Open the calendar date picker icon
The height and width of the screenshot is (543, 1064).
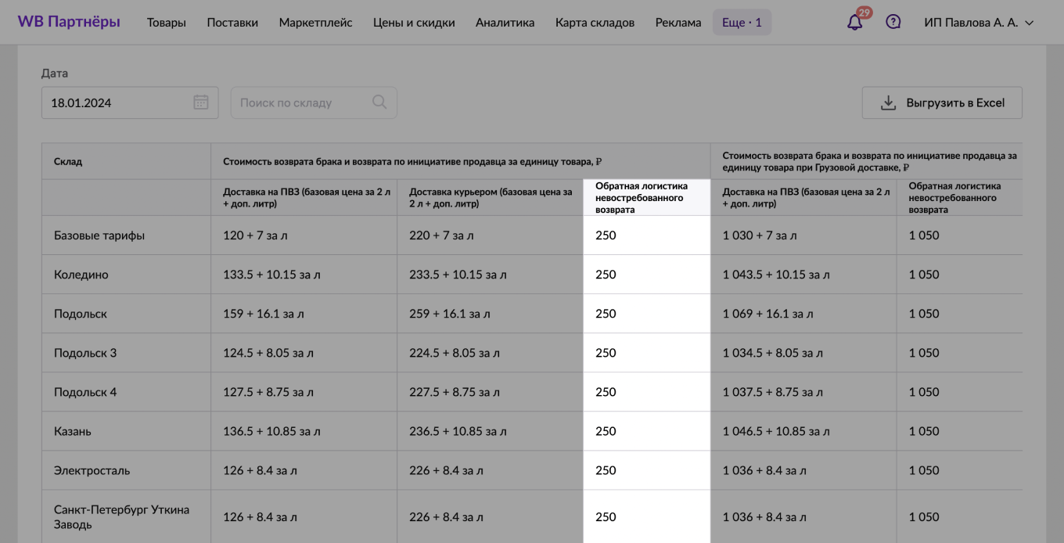point(201,102)
